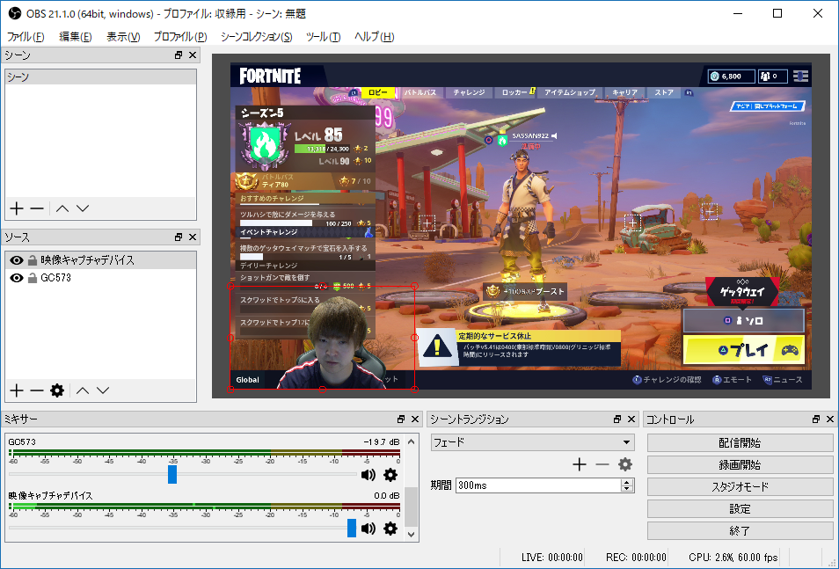839x569 pixels.
Task: Click the 配信開始 button
Action: (x=740, y=442)
